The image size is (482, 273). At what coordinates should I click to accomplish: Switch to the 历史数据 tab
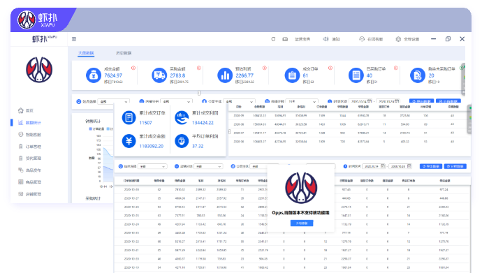tap(124, 53)
